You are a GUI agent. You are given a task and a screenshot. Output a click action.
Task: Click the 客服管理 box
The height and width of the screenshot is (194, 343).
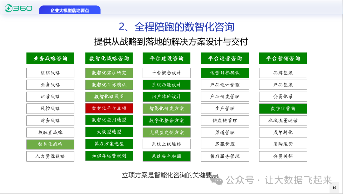click(x=225, y=144)
